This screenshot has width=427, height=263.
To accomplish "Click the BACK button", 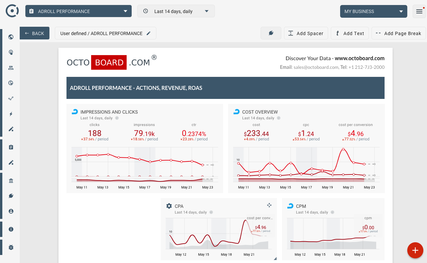I will pos(35,33).
